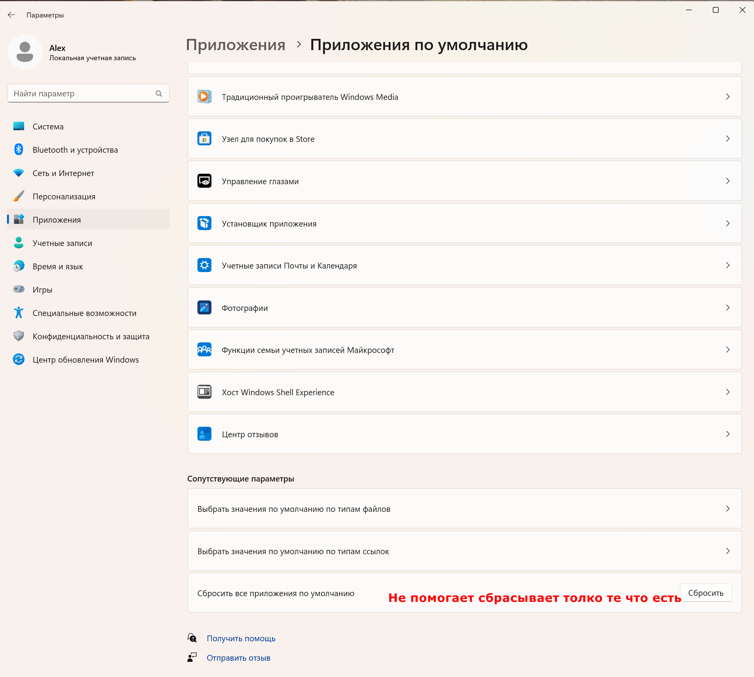Expand defaults by file type chevron
The height and width of the screenshot is (677, 754).
[728, 509]
